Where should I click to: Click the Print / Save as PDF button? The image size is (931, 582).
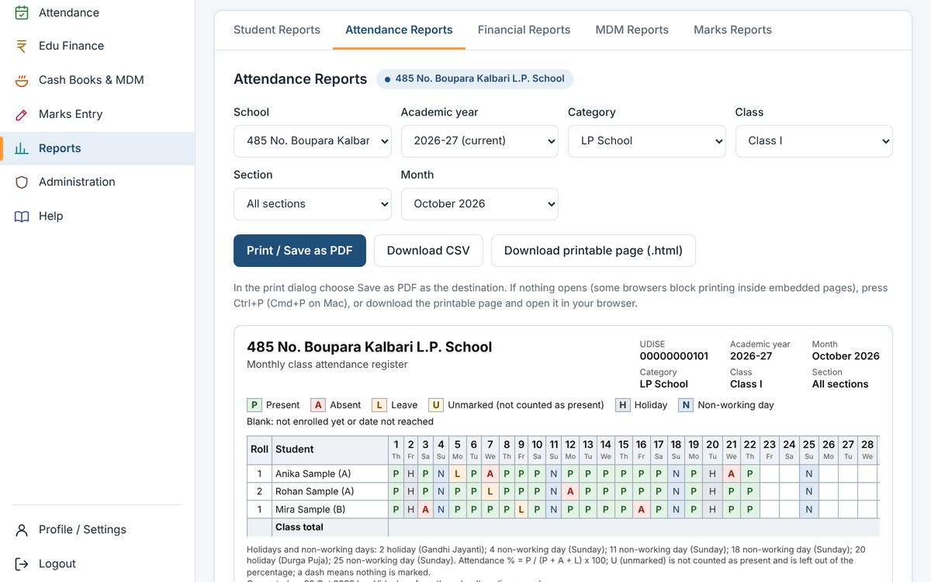(299, 251)
